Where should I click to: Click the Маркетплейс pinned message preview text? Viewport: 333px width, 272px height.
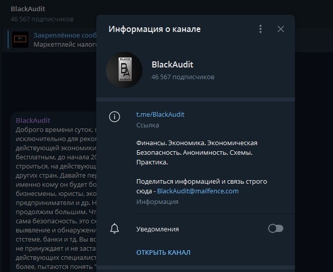[x=65, y=45]
